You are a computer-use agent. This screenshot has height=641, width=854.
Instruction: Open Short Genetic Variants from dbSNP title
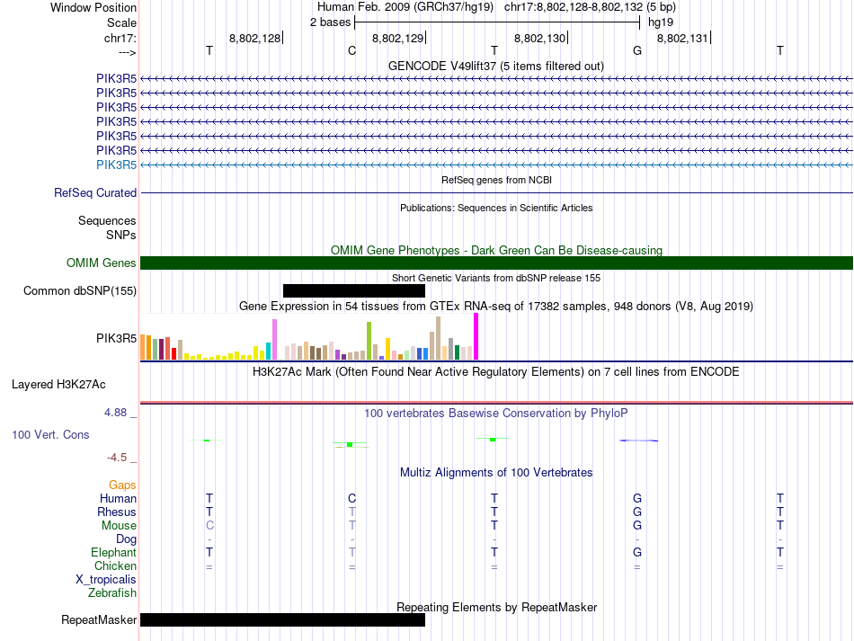pyautogui.click(x=496, y=278)
